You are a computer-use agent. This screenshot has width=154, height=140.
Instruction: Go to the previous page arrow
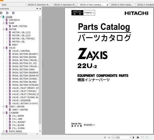point(109,137)
